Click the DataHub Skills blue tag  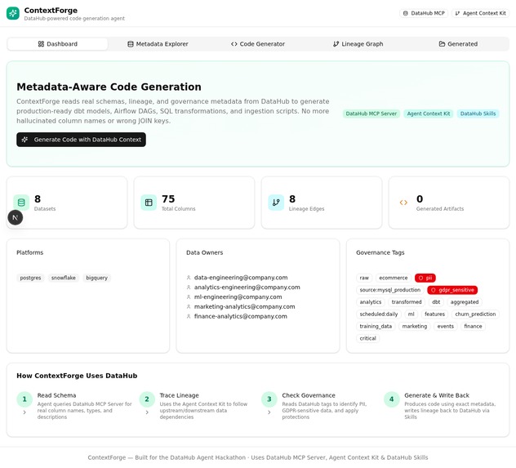(478, 114)
